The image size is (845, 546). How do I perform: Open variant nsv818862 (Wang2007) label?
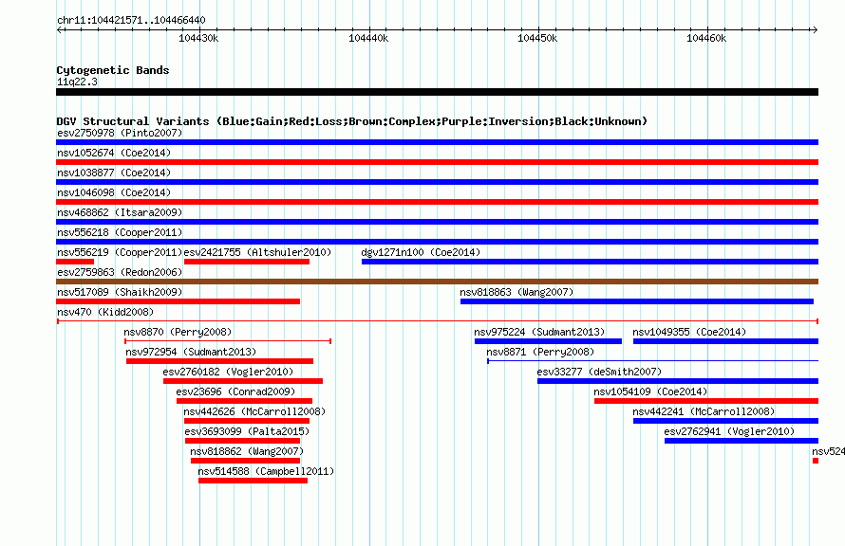pos(247,451)
